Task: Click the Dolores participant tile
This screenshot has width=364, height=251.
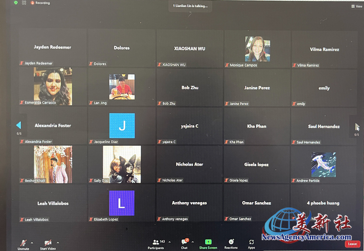Action: (x=122, y=48)
